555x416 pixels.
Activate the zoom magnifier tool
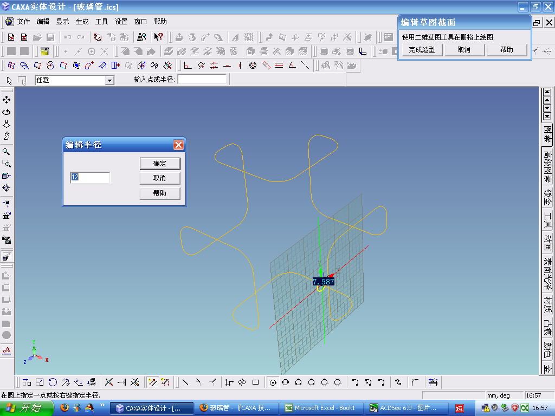[x=7, y=152]
